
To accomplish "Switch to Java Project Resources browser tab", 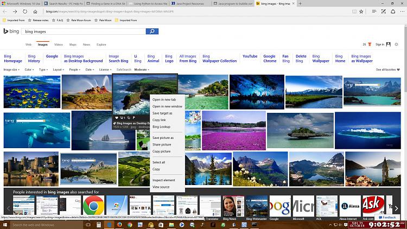I will [190, 4].
